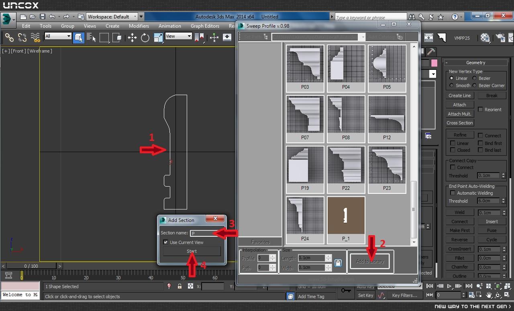Click the pink object color swatch
Image resolution: width=514 pixels, height=311 pixels.
pyautogui.click(x=434, y=63)
